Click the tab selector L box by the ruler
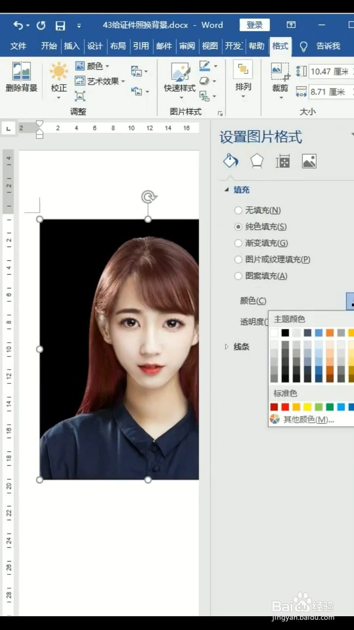354x630 pixels. [x=8, y=128]
